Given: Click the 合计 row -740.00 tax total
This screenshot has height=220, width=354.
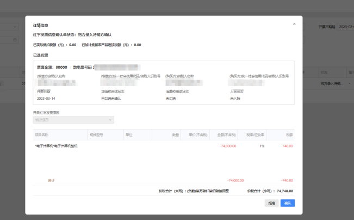Looking at the screenshot, I should click(287, 180).
